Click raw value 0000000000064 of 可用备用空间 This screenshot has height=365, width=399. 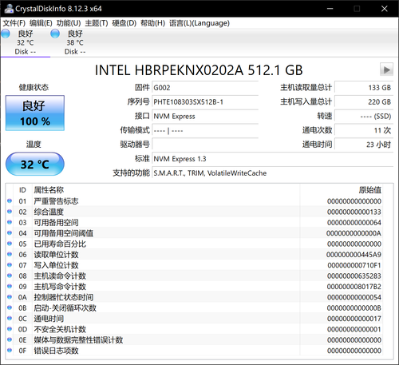[354, 223]
